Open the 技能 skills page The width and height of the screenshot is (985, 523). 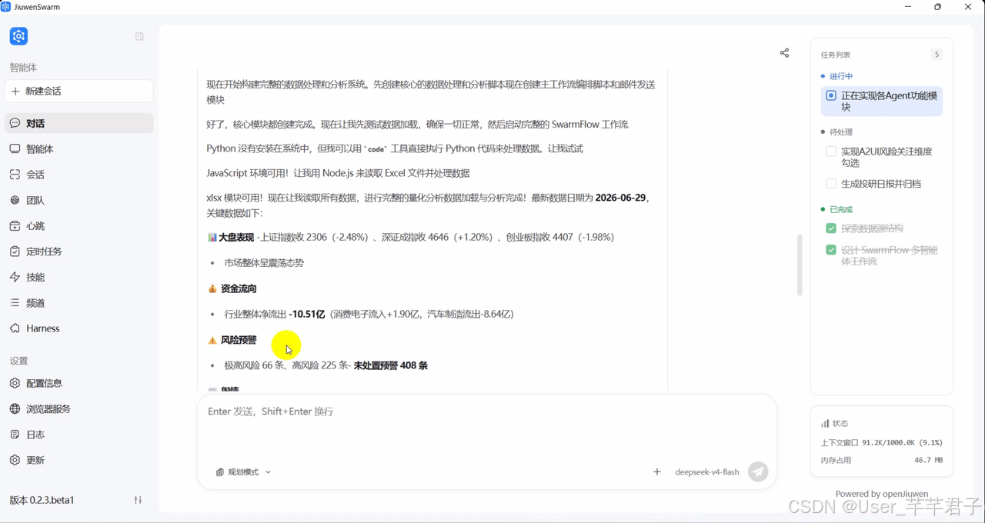78,277
